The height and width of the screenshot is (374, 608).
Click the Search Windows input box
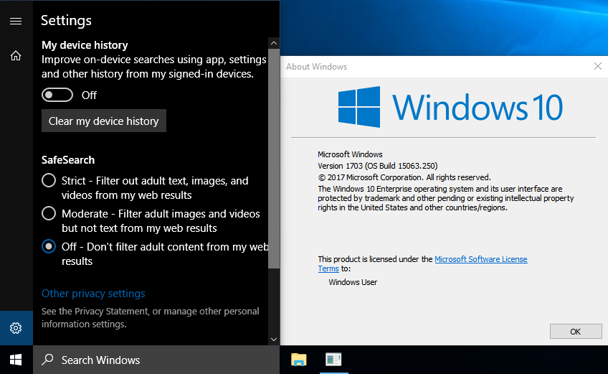(x=156, y=360)
